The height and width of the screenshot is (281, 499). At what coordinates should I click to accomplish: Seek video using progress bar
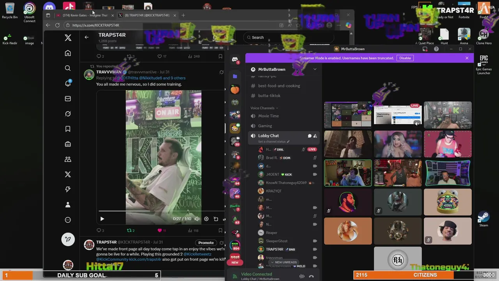click(x=161, y=211)
